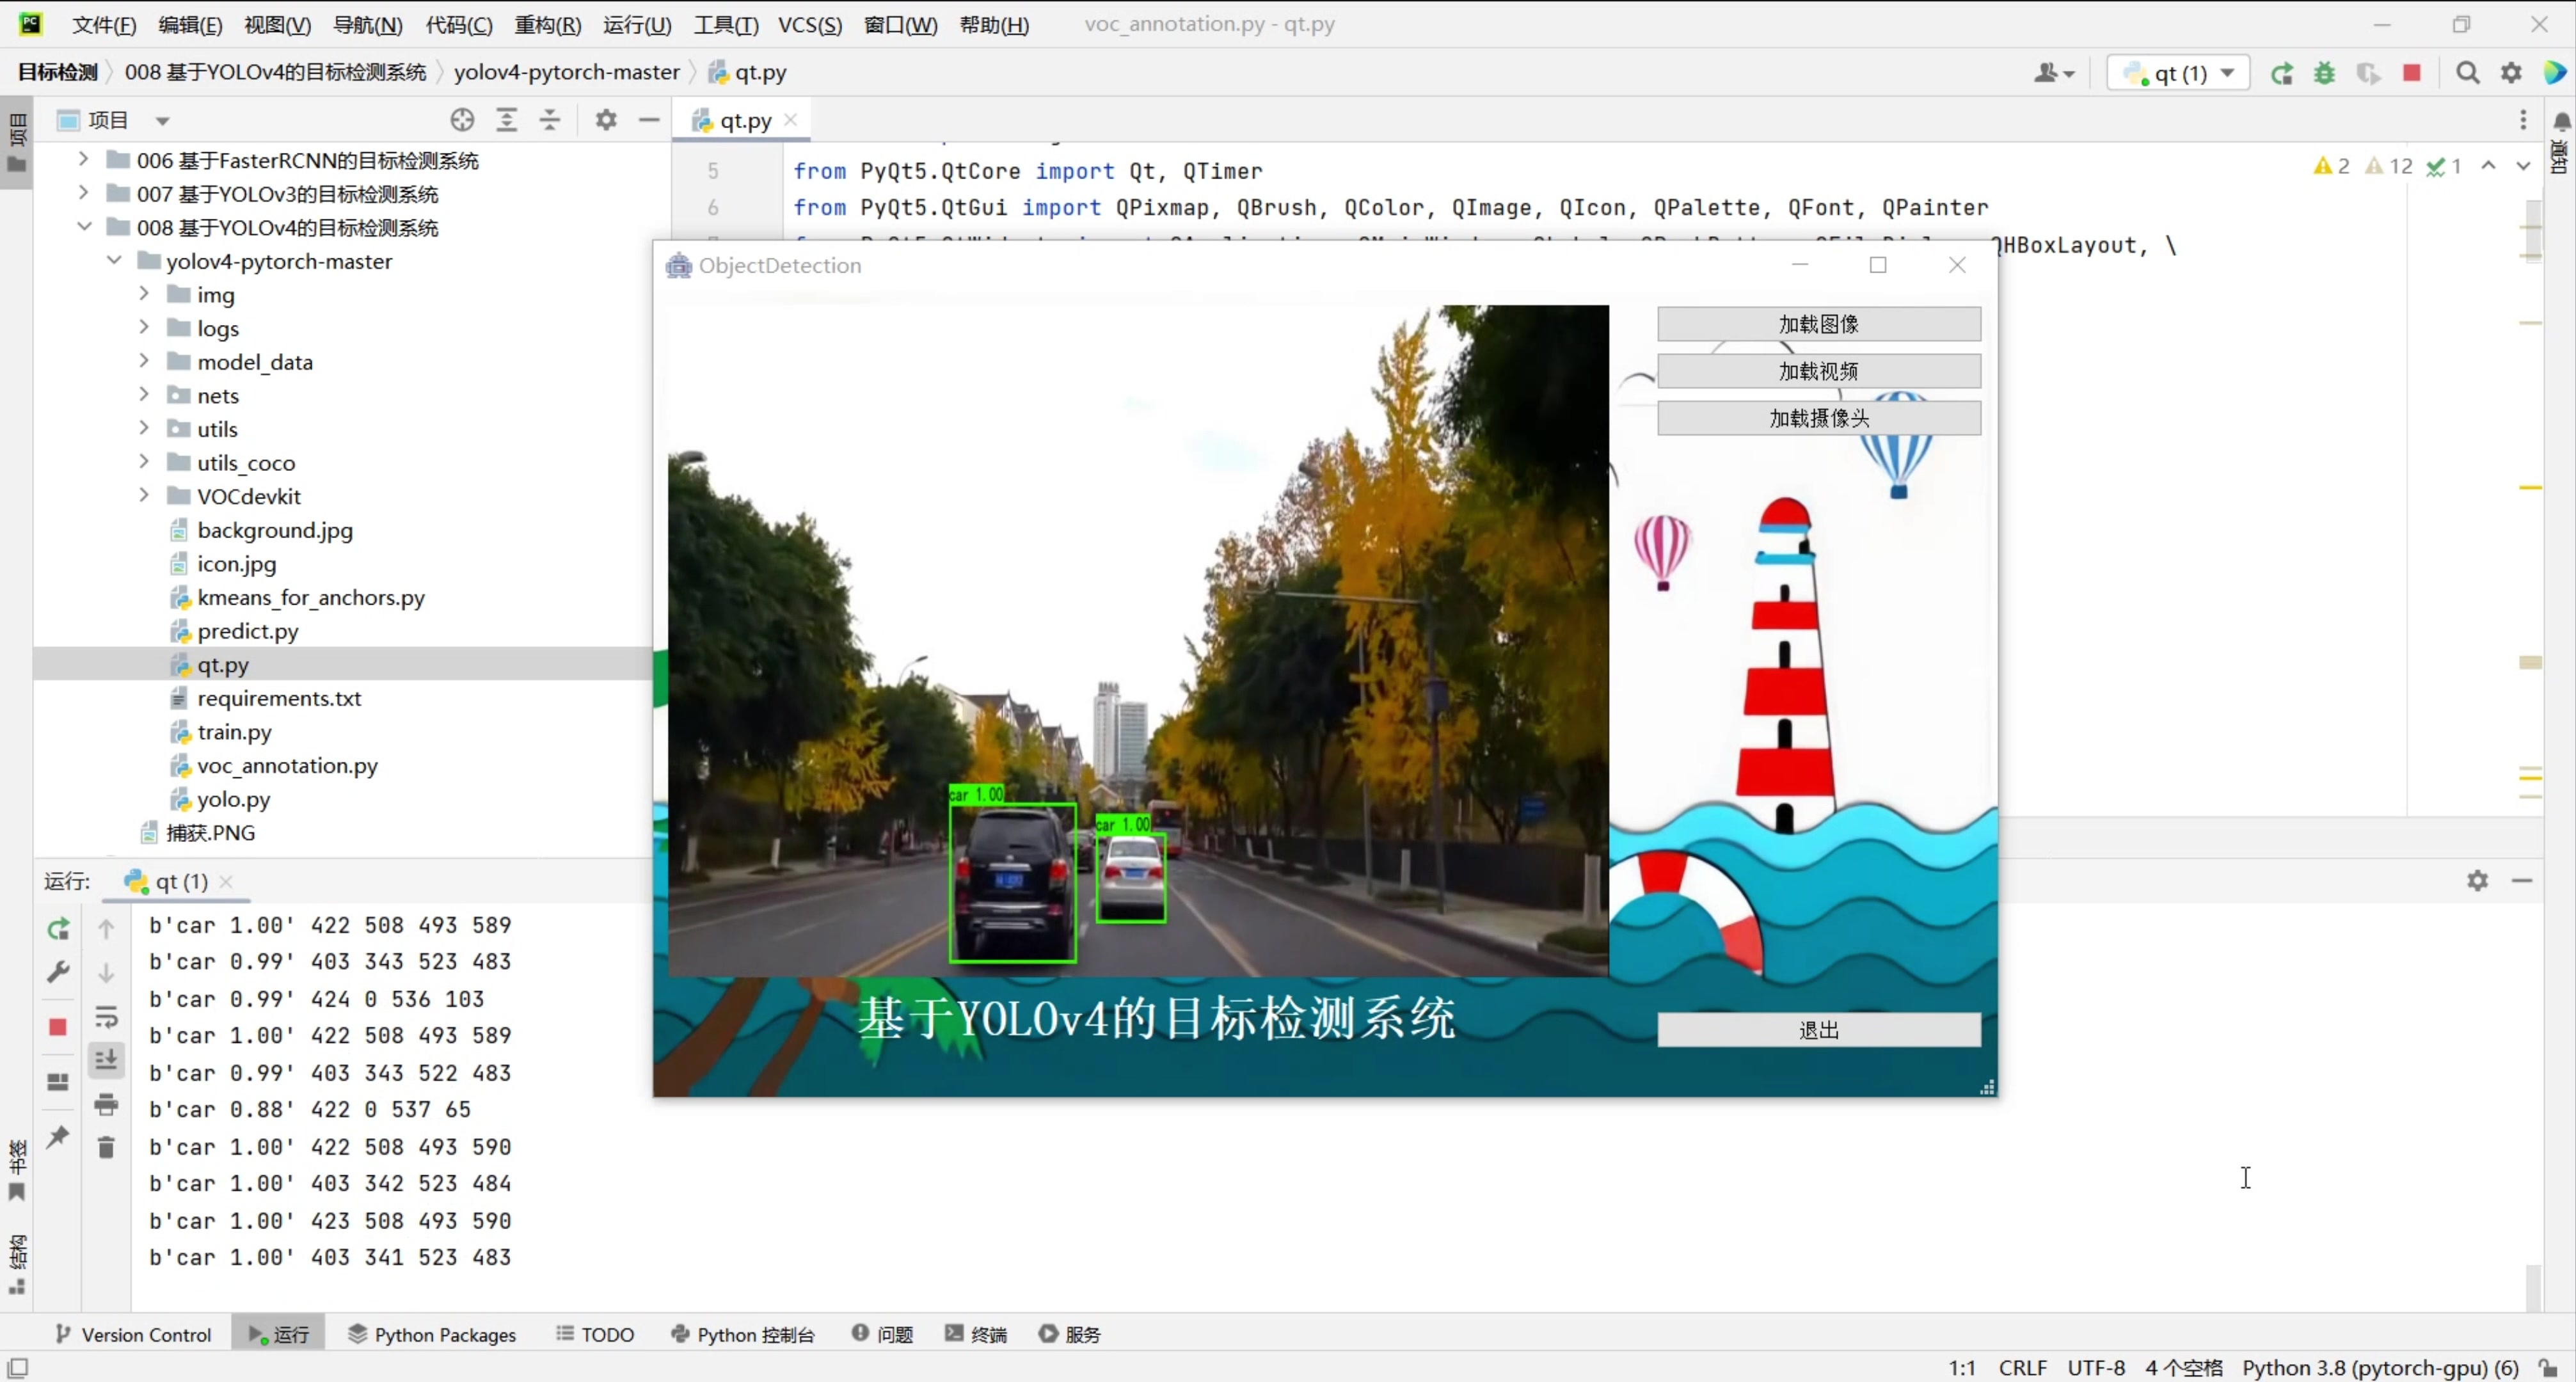Click the rerun qt icon in run panel
The width and height of the screenshot is (2576, 1382).
[x=58, y=929]
